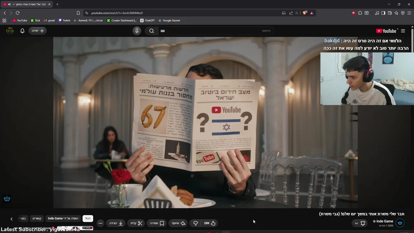Open the apps grid in bookmarks bar
The image size is (414, 233).
pyautogui.click(x=4, y=20)
